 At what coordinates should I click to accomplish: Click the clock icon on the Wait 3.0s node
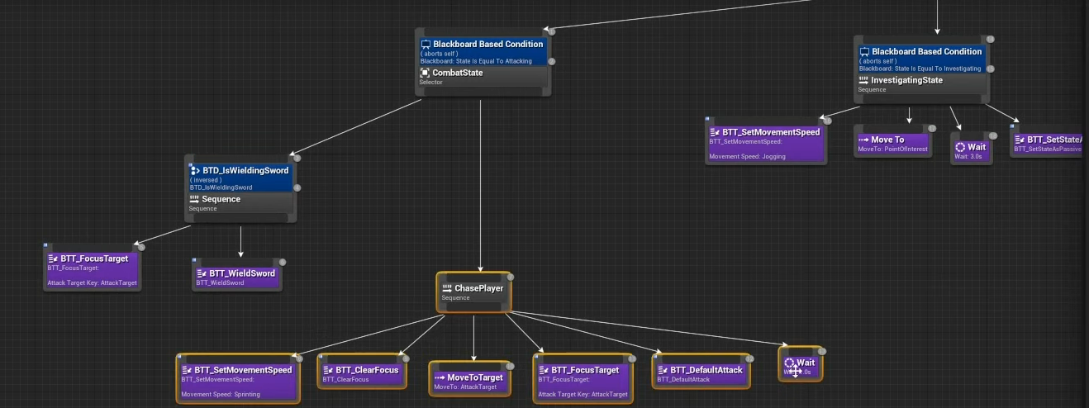pos(960,147)
